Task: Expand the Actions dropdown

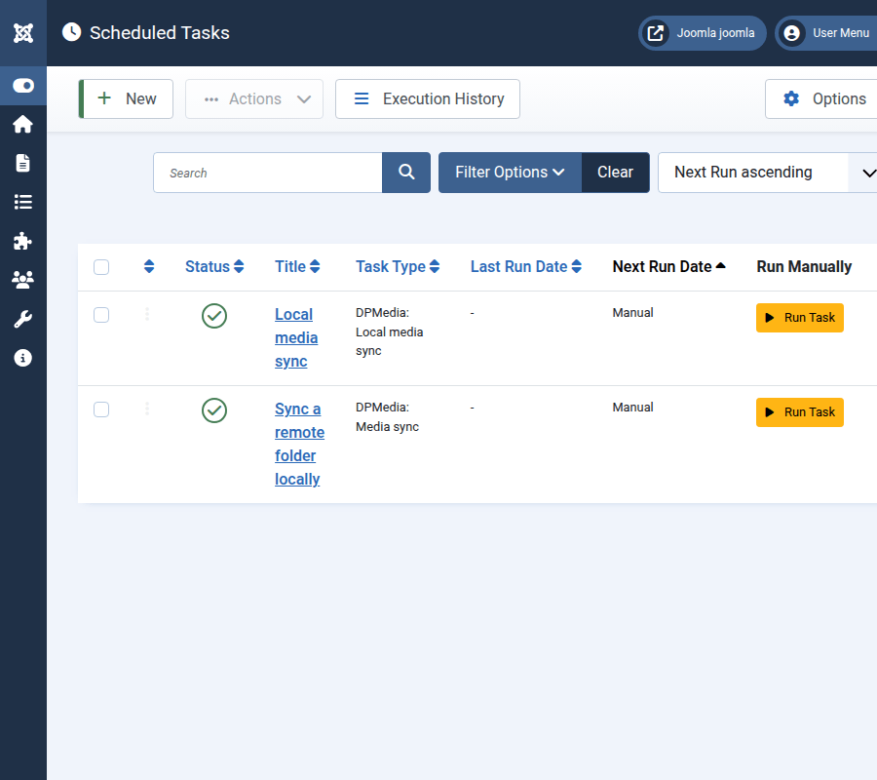Action: pos(254,99)
